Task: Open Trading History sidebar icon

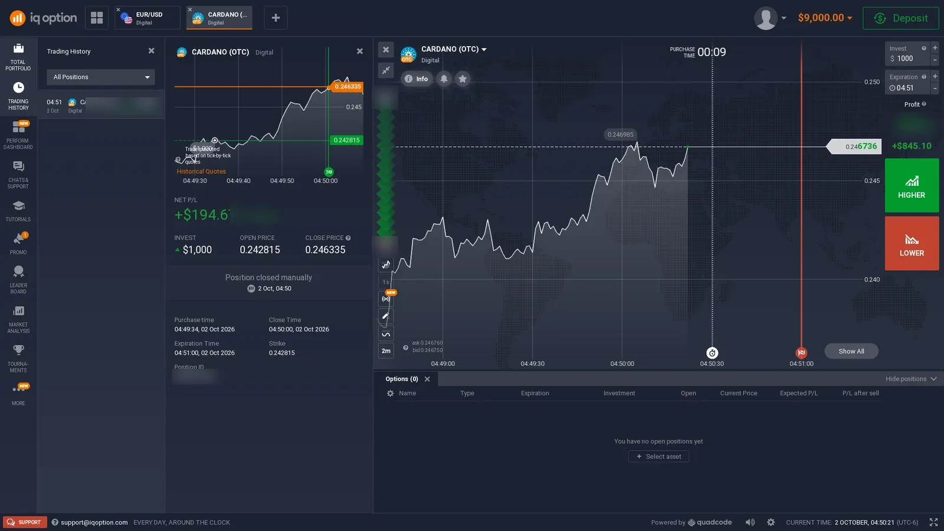Action: (x=18, y=96)
